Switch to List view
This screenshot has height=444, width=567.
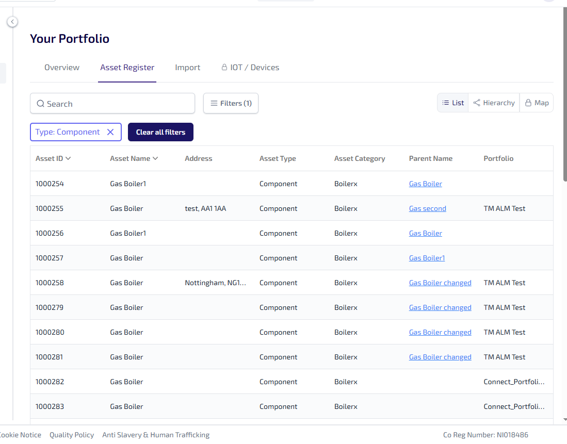453,103
